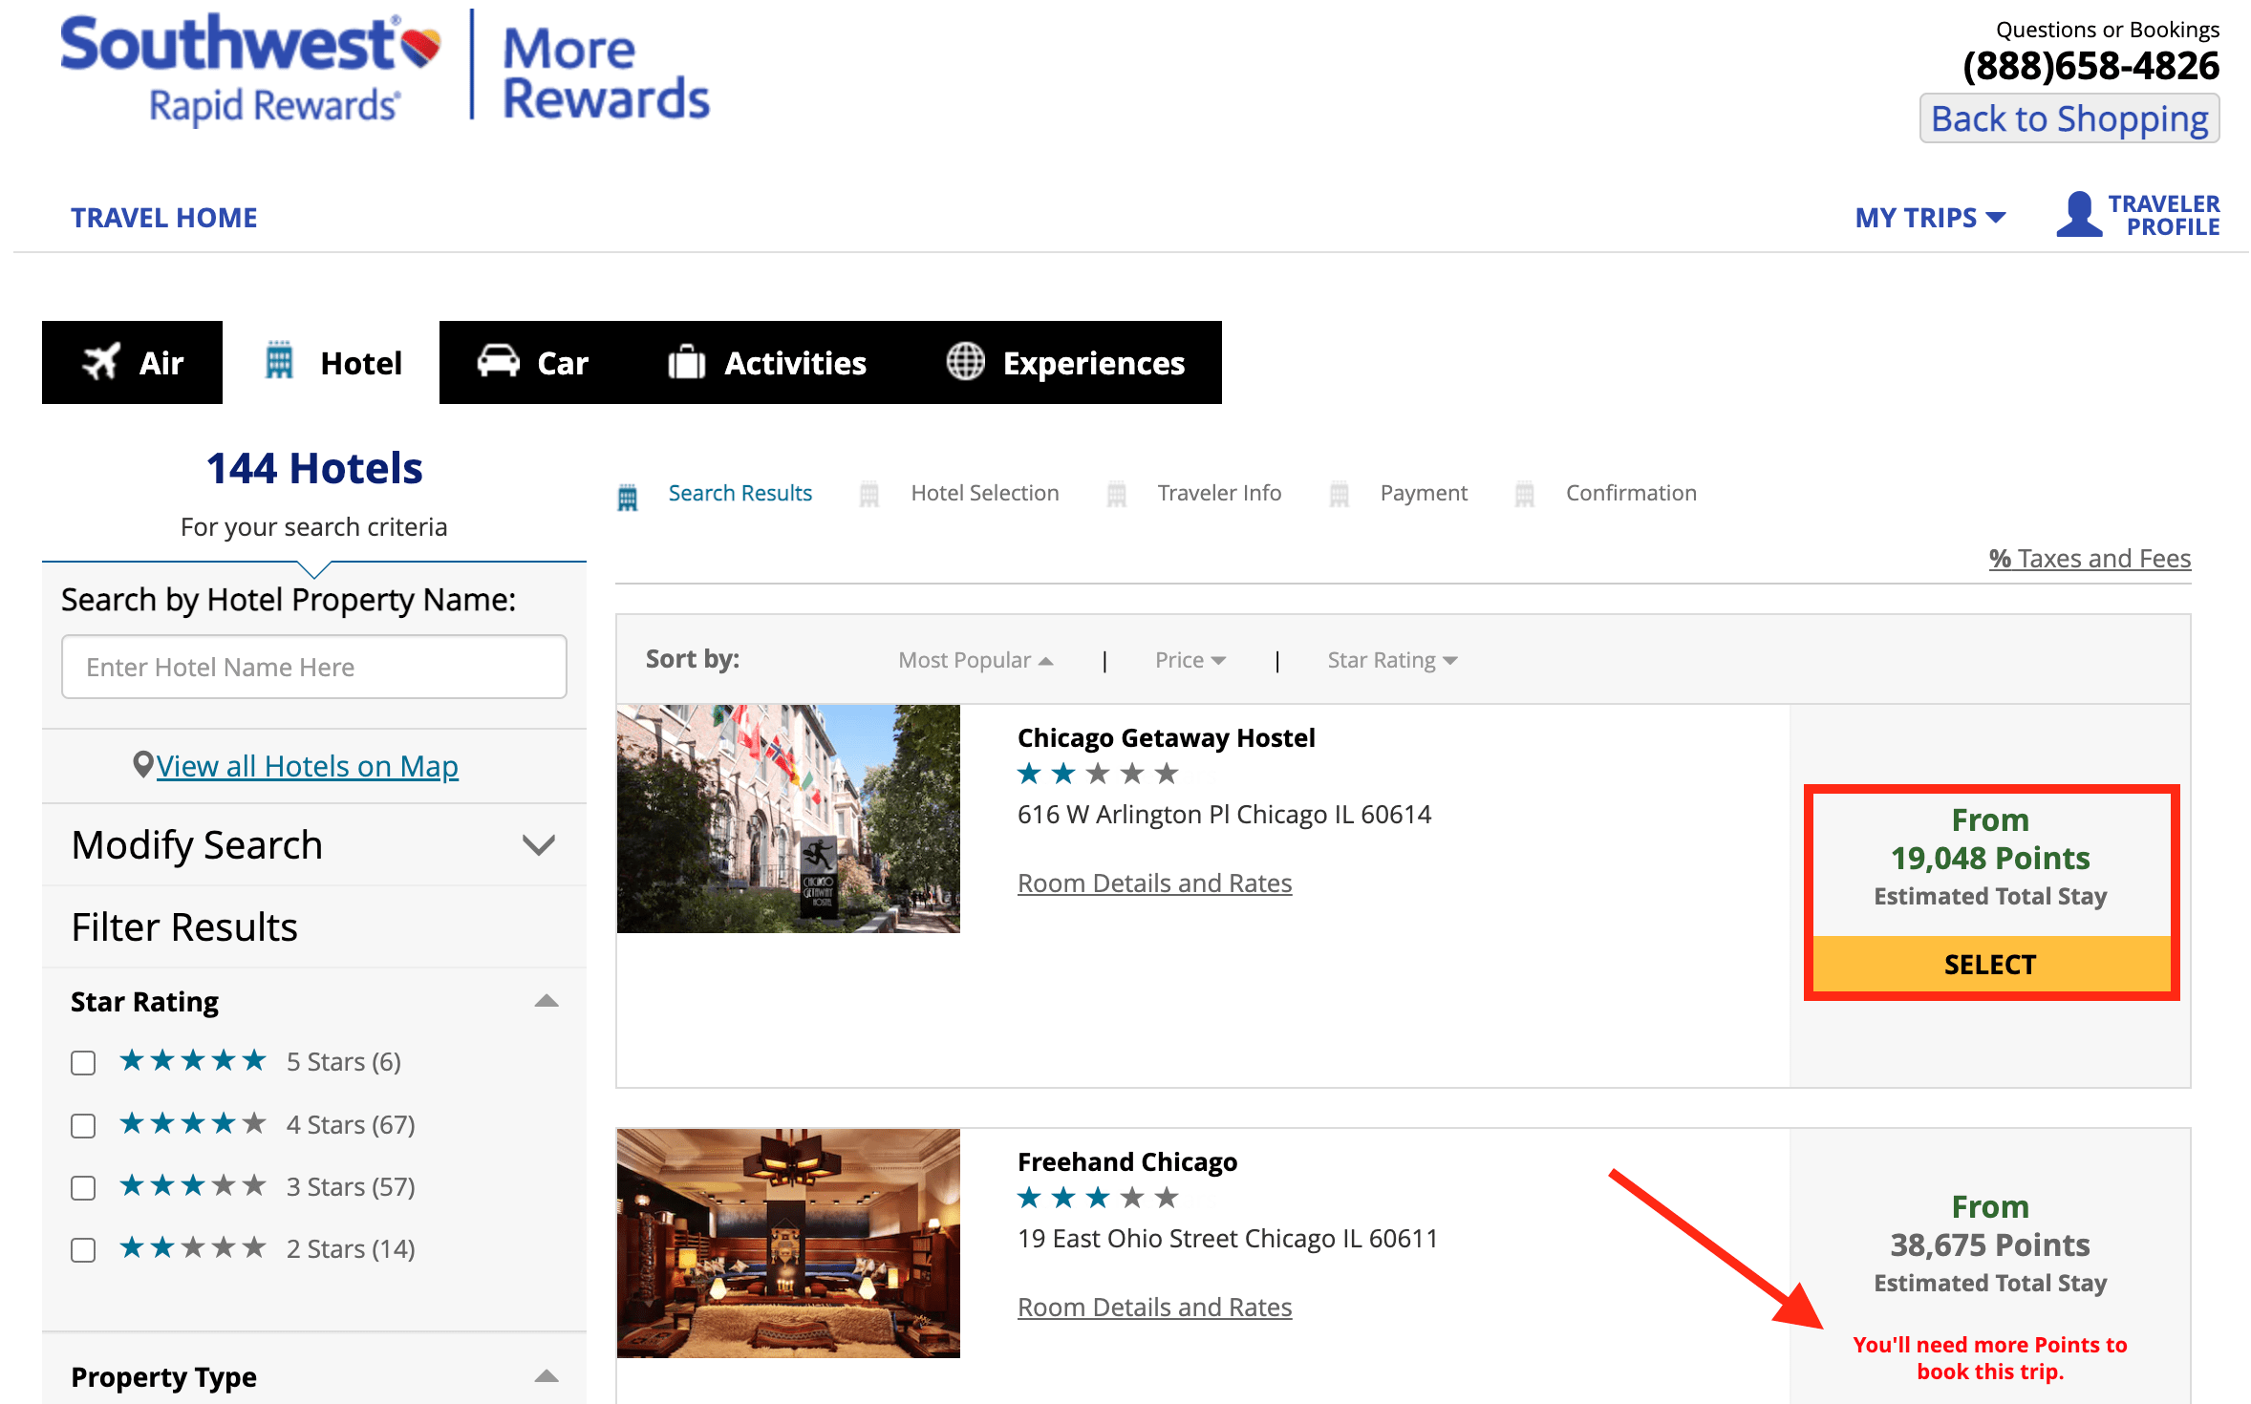Collapse the Star Rating filter section
Image resolution: width=2251 pixels, height=1404 pixels.
click(x=547, y=1001)
